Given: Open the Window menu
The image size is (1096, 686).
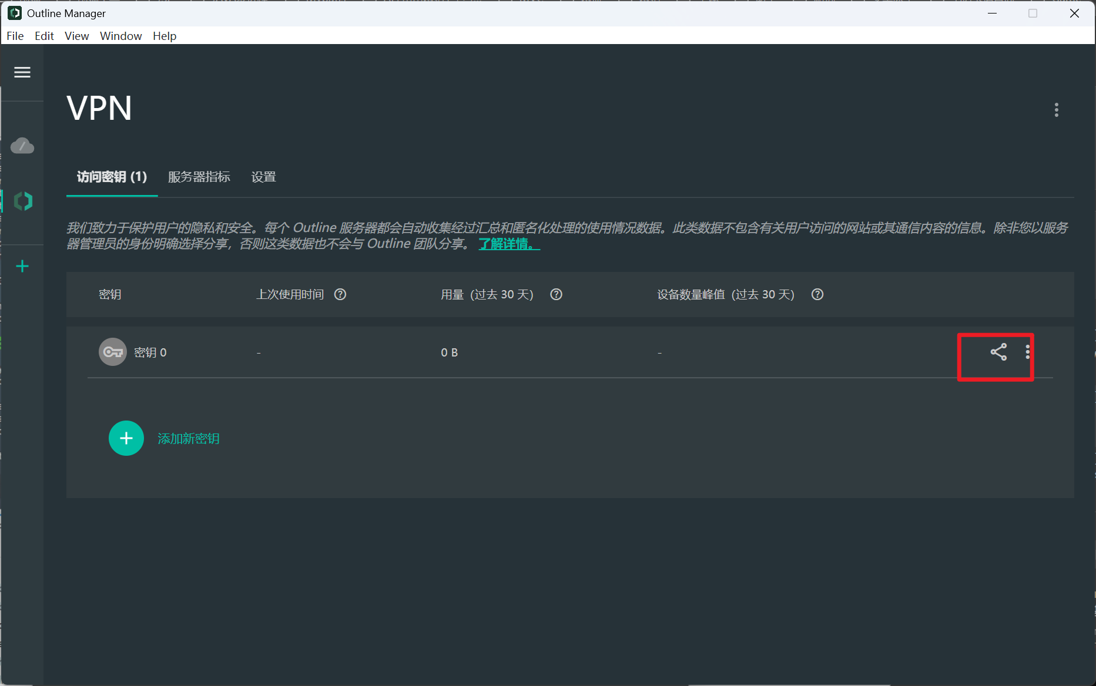Looking at the screenshot, I should [x=121, y=36].
